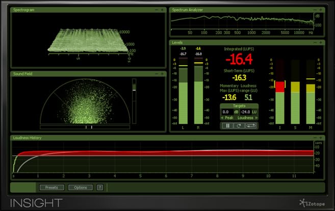The height and width of the screenshot is (211, 335).
Task: Click the 3D spectrogram display
Action: pyautogui.click(x=88, y=41)
